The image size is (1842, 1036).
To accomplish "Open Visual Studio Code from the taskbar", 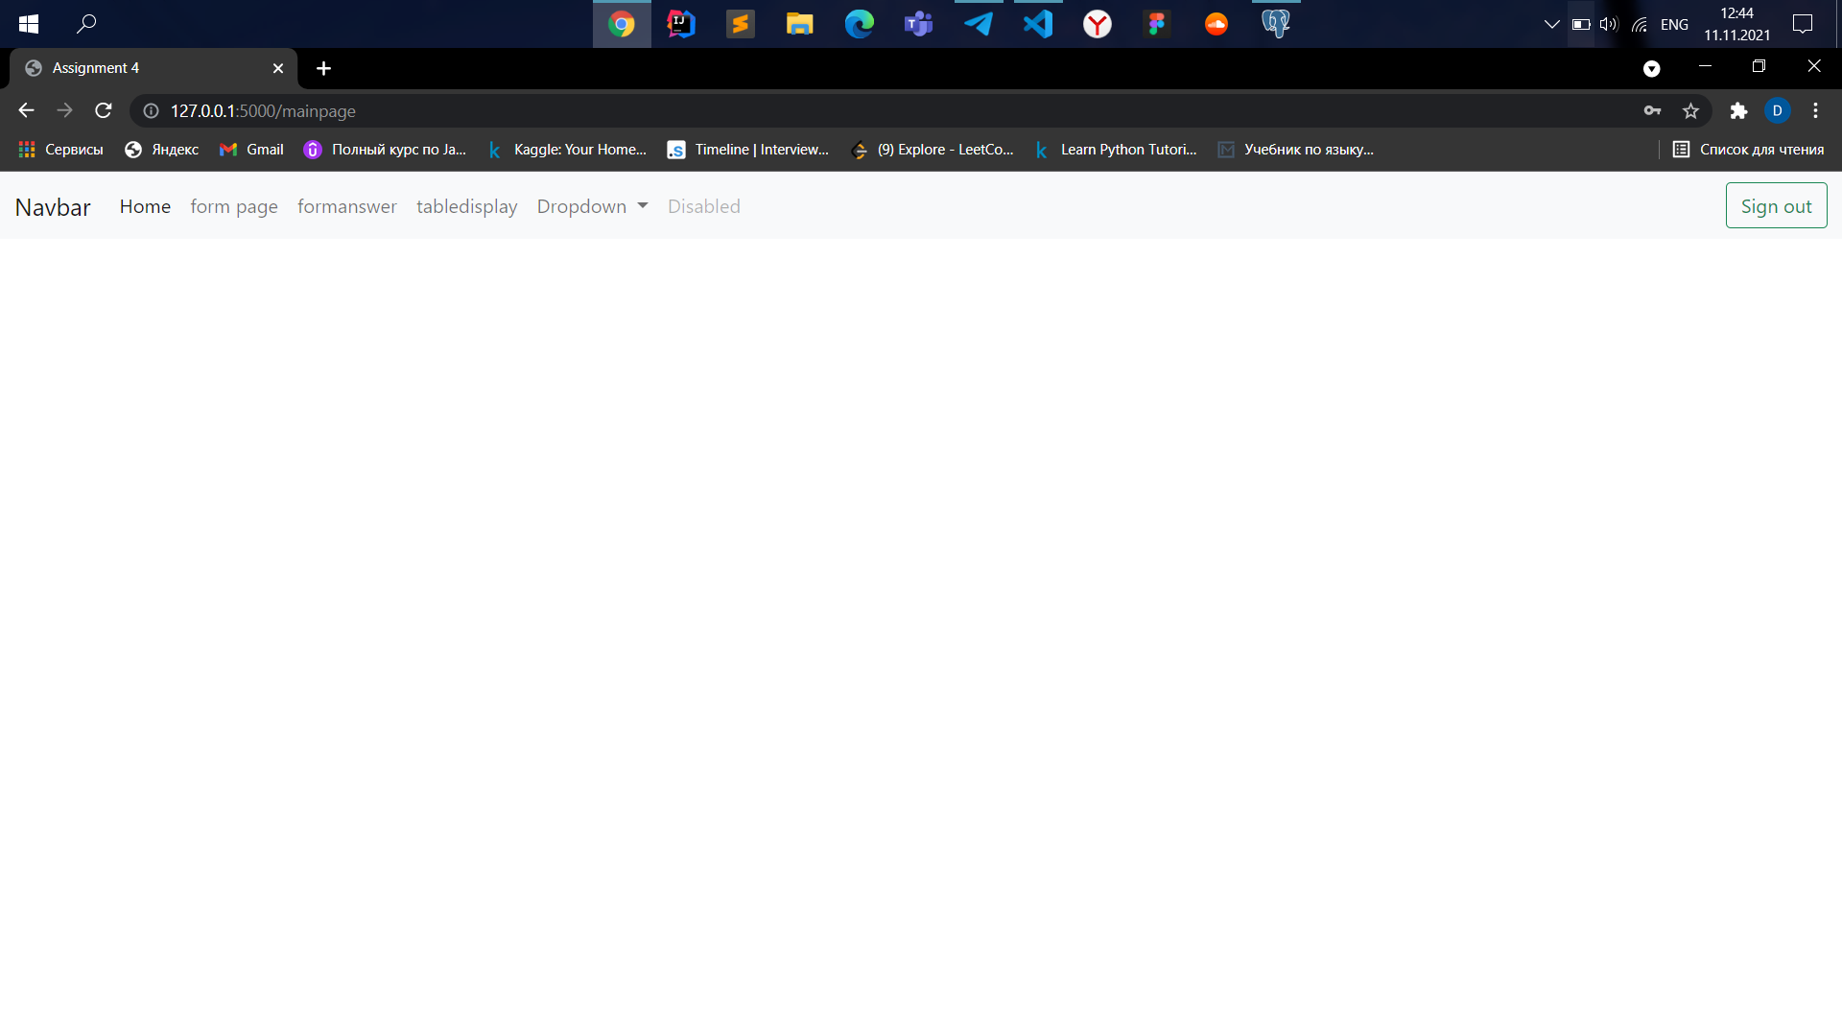I will click(x=1037, y=24).
